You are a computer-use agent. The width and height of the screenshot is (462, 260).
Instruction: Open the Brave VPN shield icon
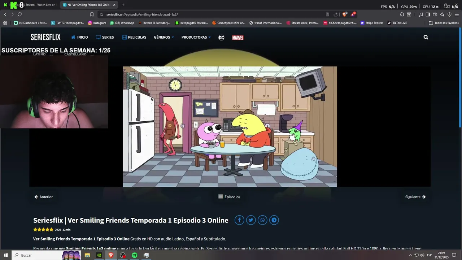pos(449,14)
